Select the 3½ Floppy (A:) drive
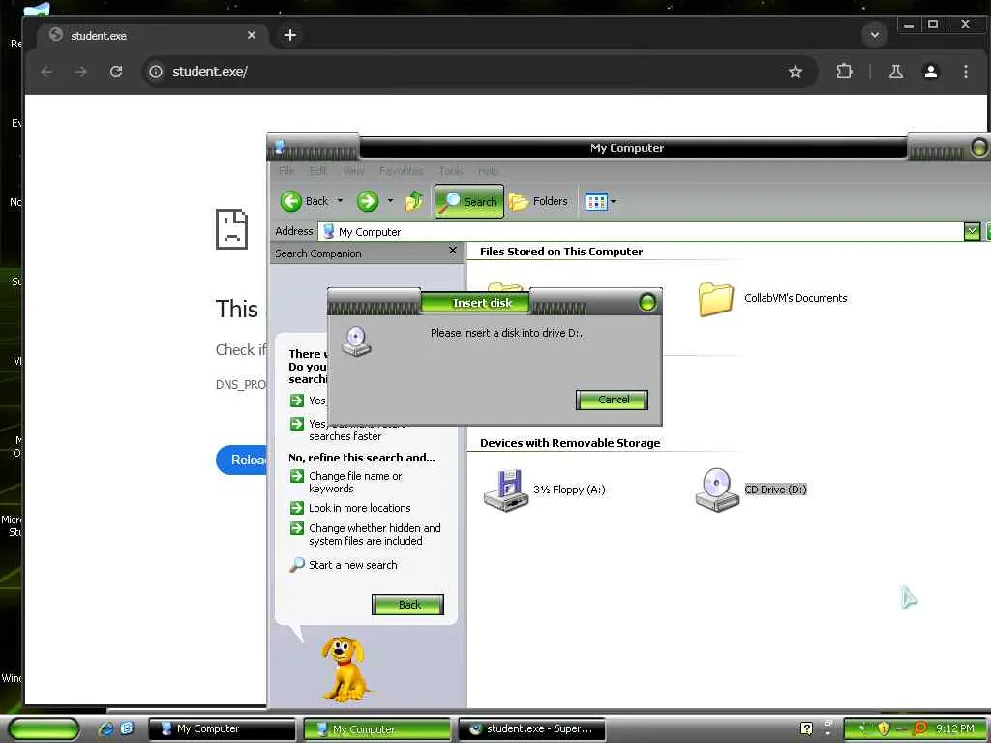Viewport: 991px width, 743px height. click(544, 490)
